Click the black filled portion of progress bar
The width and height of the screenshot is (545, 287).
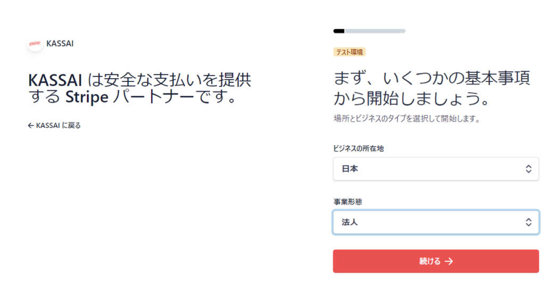coord(339,31)
